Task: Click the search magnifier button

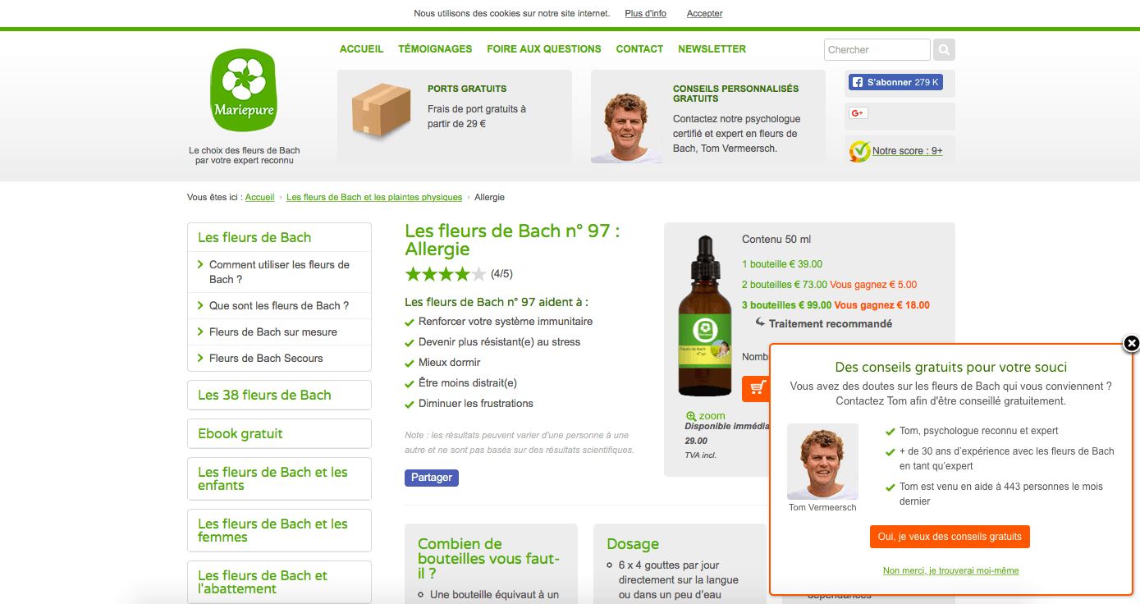Action: [944, 50]
